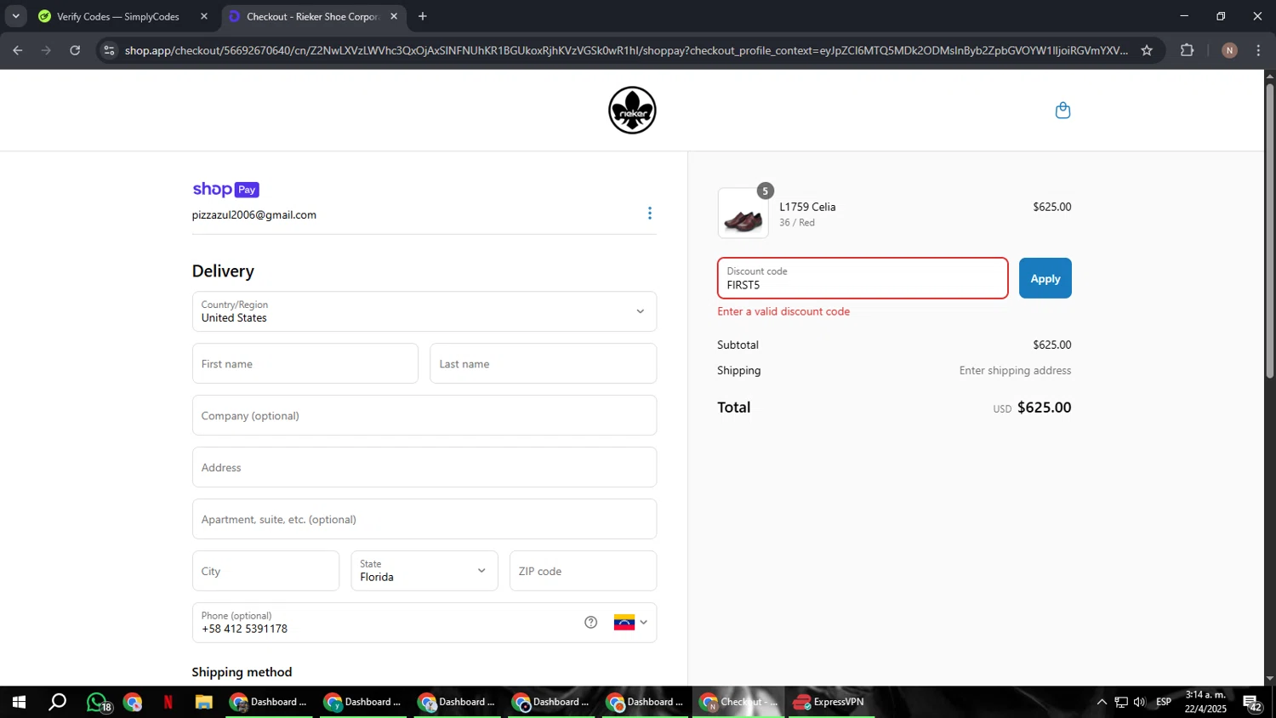1276x718 pixels.
Task: Click the Apartment, suite, etc. field
Action: click(x=424, y=520)
